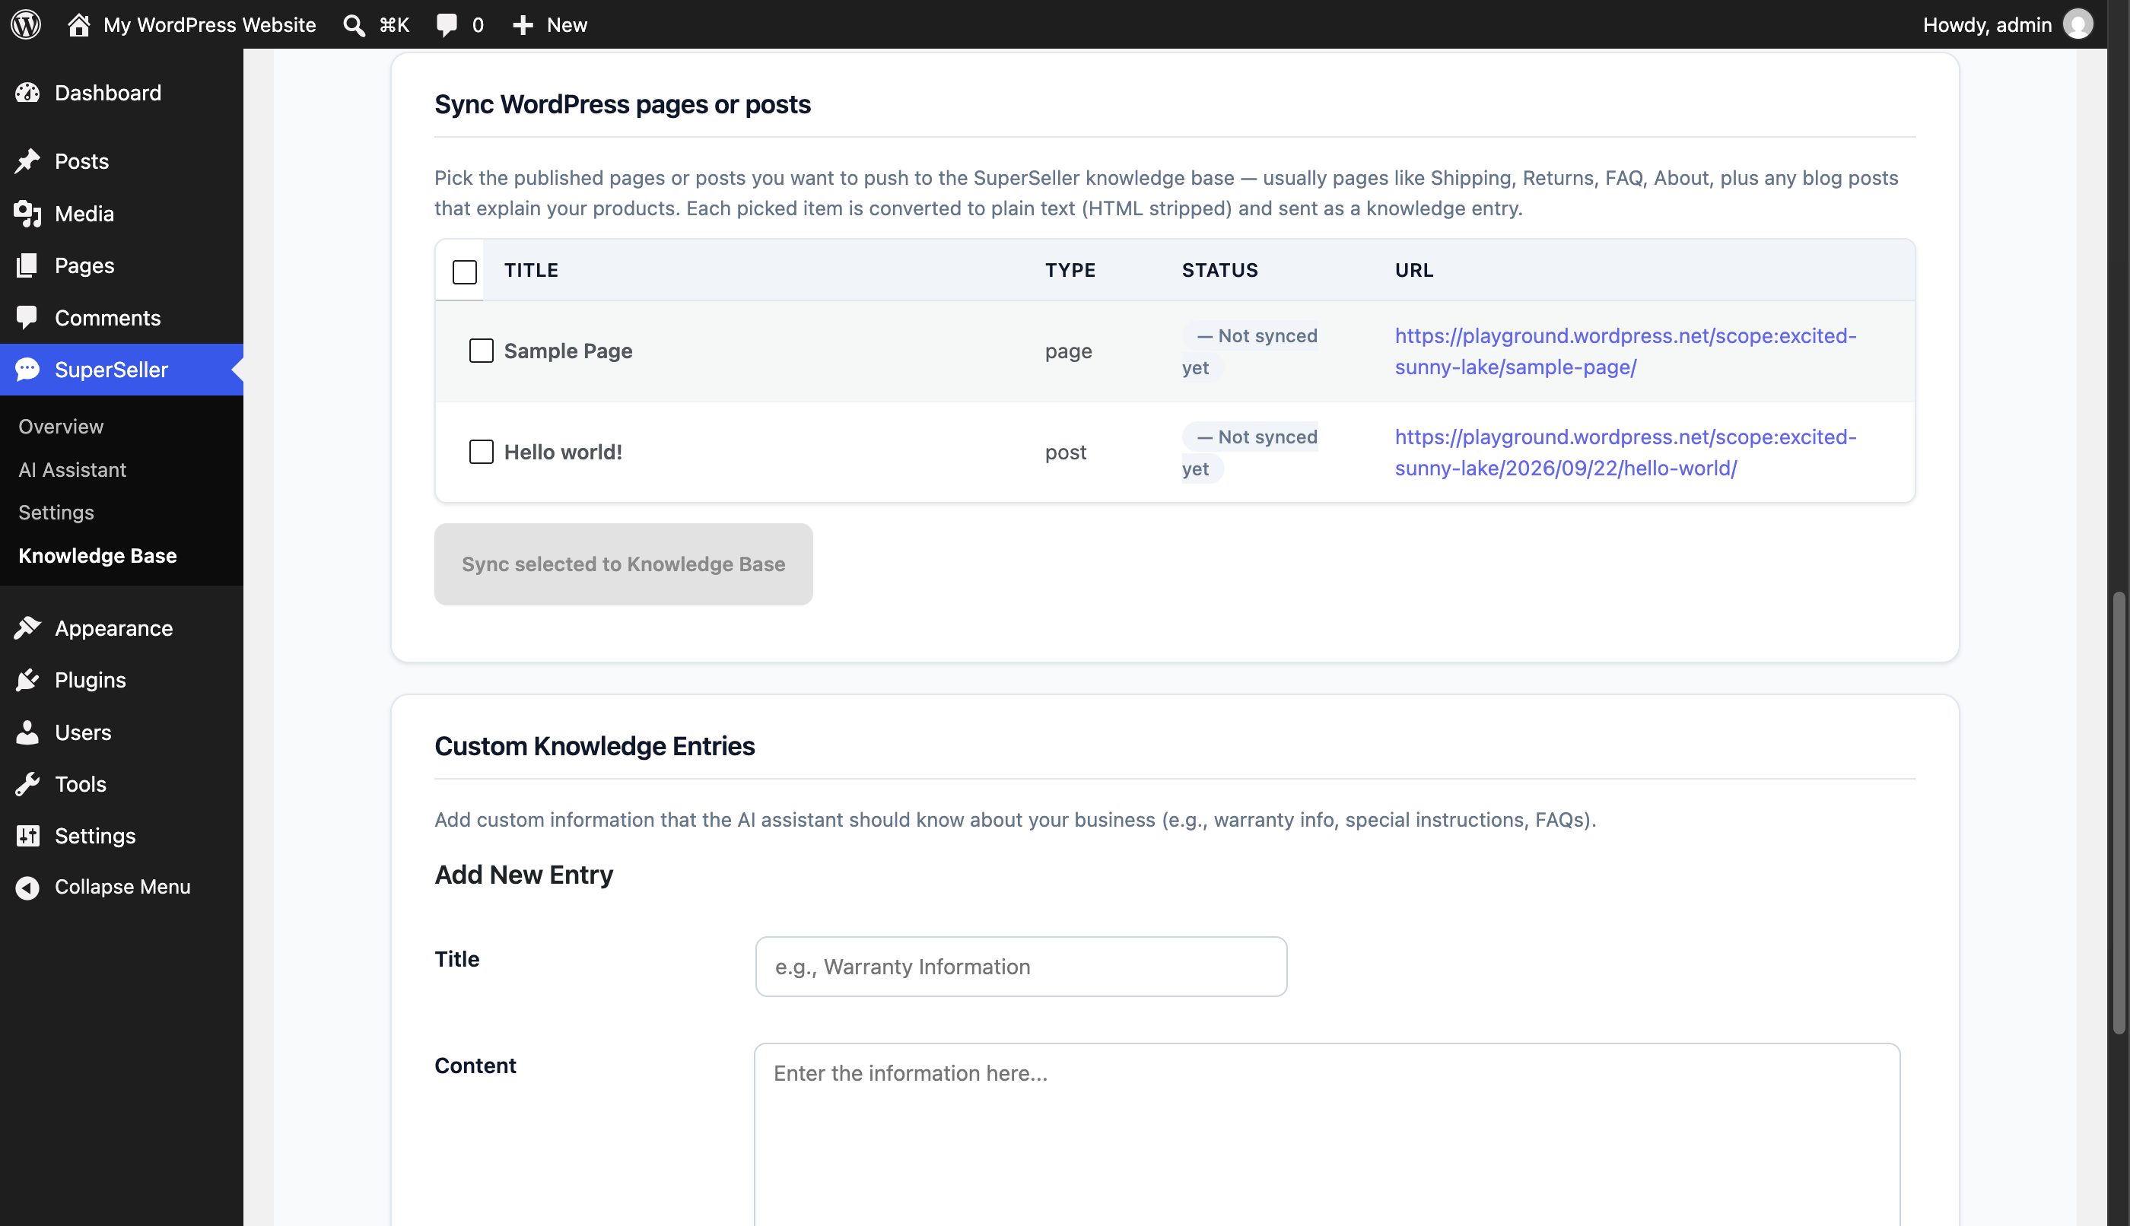2130x1226 pixels.
Task: Click the plus icon next to New
Action: coord(522,25)
